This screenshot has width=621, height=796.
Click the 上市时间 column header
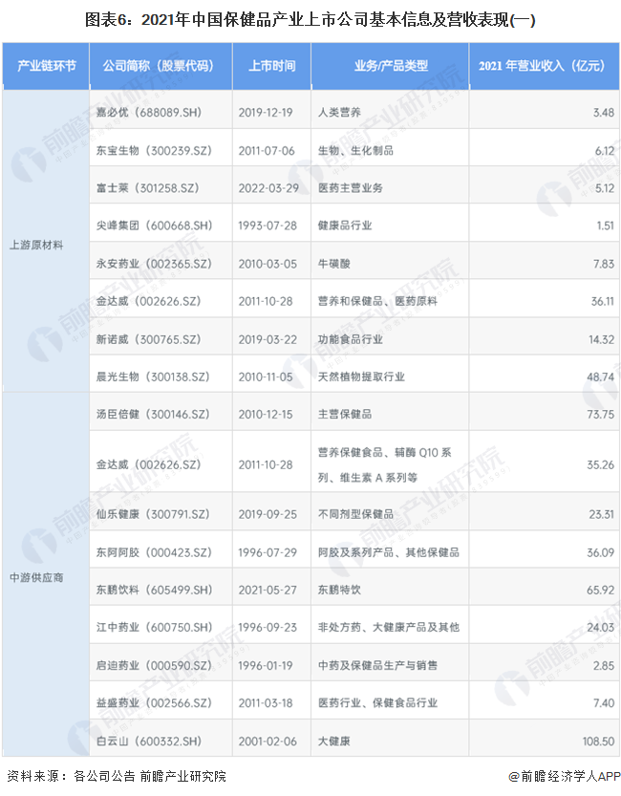coord(272,66)
